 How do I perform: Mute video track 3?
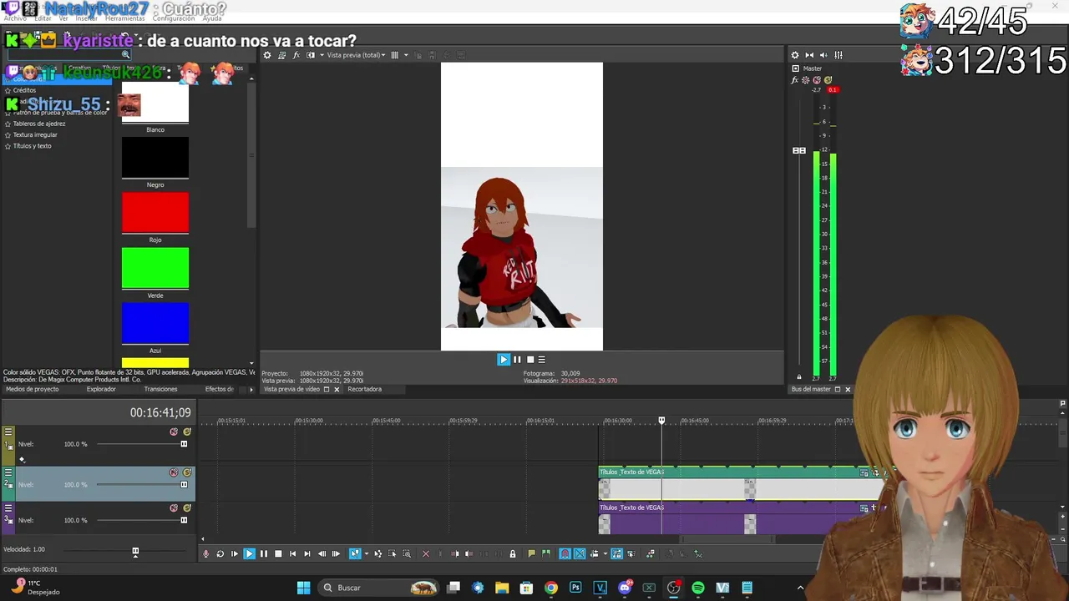point(174,508)
